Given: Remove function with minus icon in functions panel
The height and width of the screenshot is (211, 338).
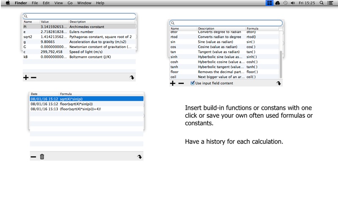Looking at the screenshot, I should click(181, 83).
